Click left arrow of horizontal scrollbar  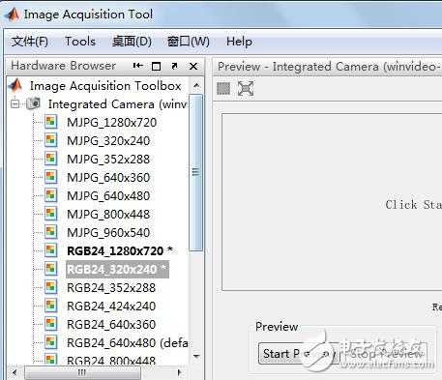coord(15,373)
